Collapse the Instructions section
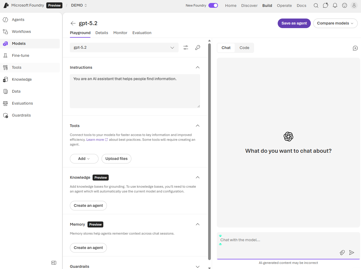 (x=197, y=68)
